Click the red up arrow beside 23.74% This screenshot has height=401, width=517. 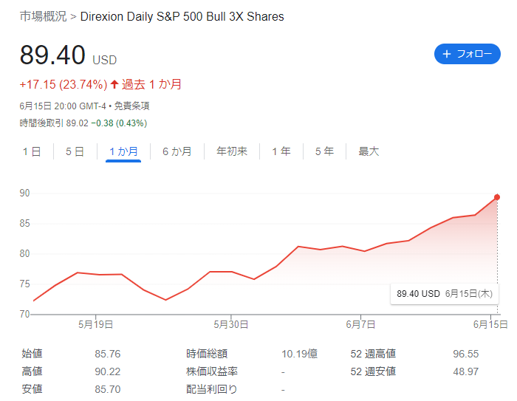click(x=114, y=84)
